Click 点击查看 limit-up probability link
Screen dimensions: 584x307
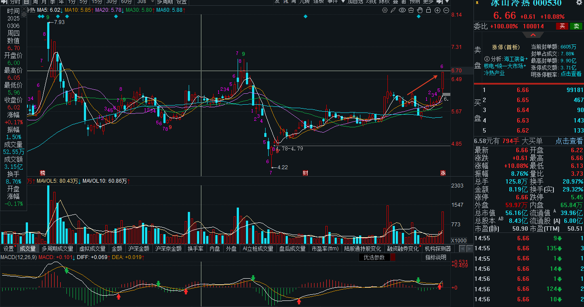(571, 74)
